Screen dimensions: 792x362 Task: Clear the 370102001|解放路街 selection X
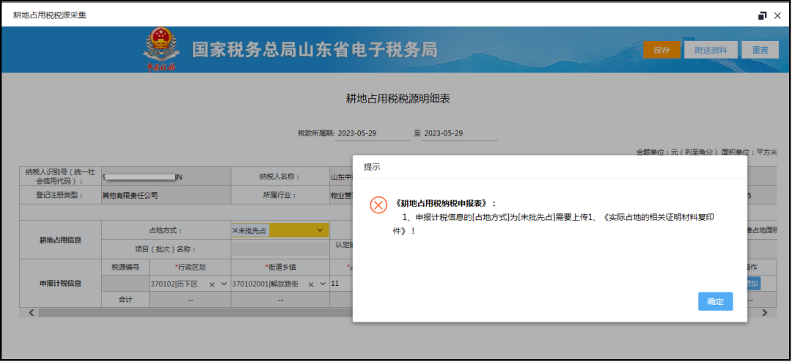tap(311, 284)
